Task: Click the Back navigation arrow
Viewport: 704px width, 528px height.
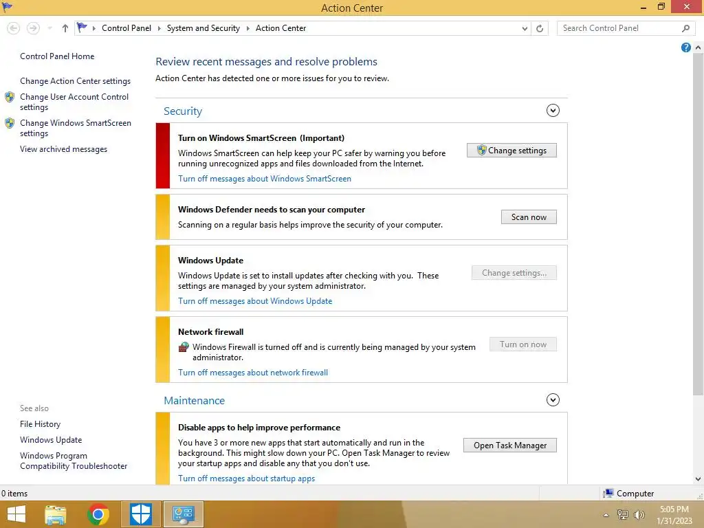Action: pyautogui.click(x=14, y=28)
